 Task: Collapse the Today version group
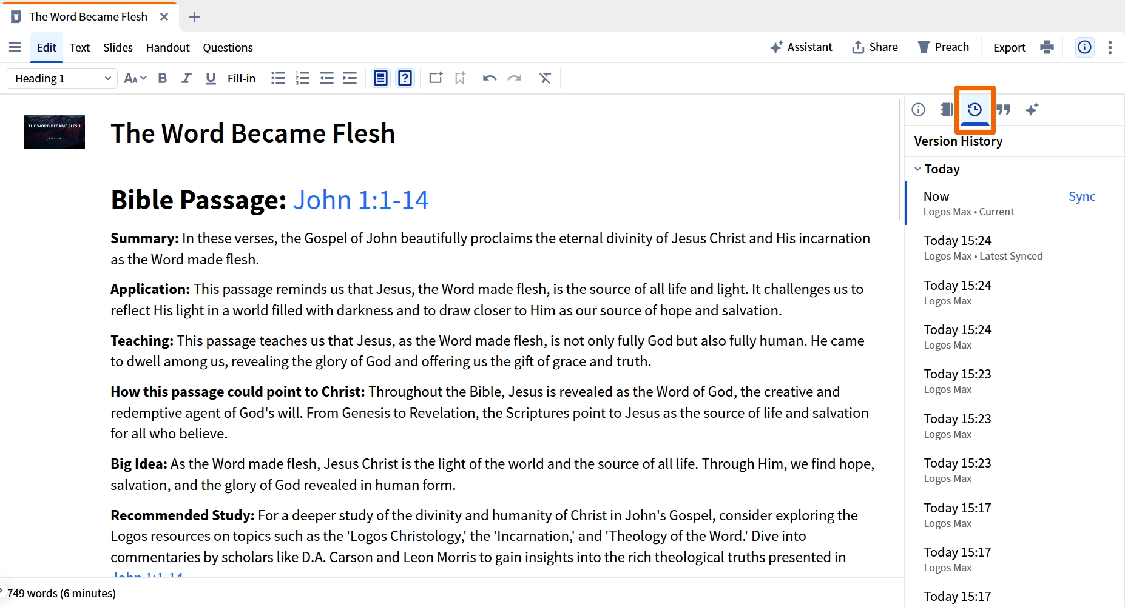pos(917,169)
